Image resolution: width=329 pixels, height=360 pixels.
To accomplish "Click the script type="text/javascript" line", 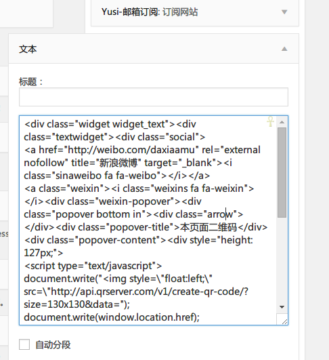I will tap(93, 266).
